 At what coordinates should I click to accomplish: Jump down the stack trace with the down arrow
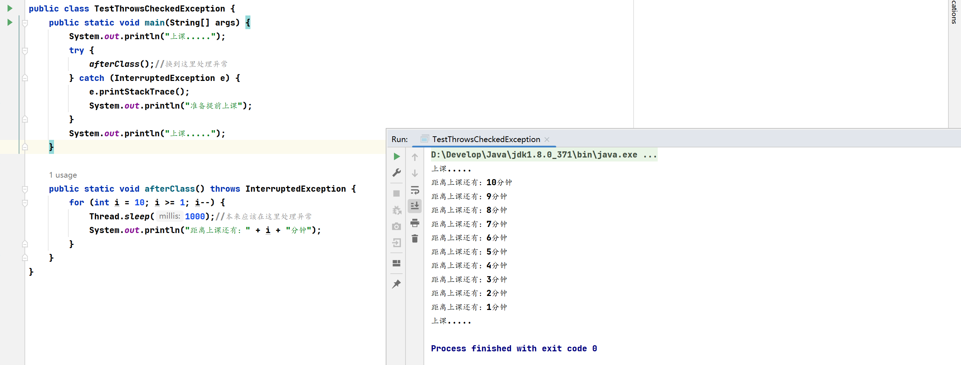pyautogui.click(x=414, y=173)
